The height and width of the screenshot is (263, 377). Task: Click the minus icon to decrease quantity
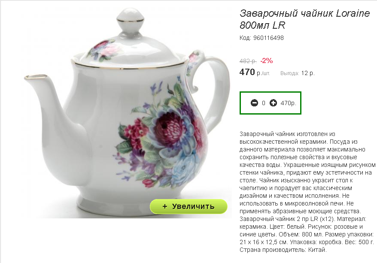click(x=254, y=103)
